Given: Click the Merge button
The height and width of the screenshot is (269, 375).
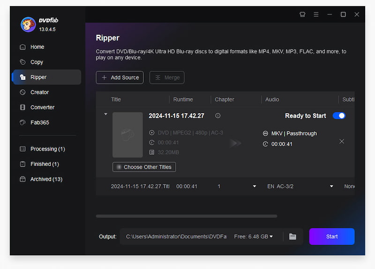Looking at the screenshot, I should (167, 77).
